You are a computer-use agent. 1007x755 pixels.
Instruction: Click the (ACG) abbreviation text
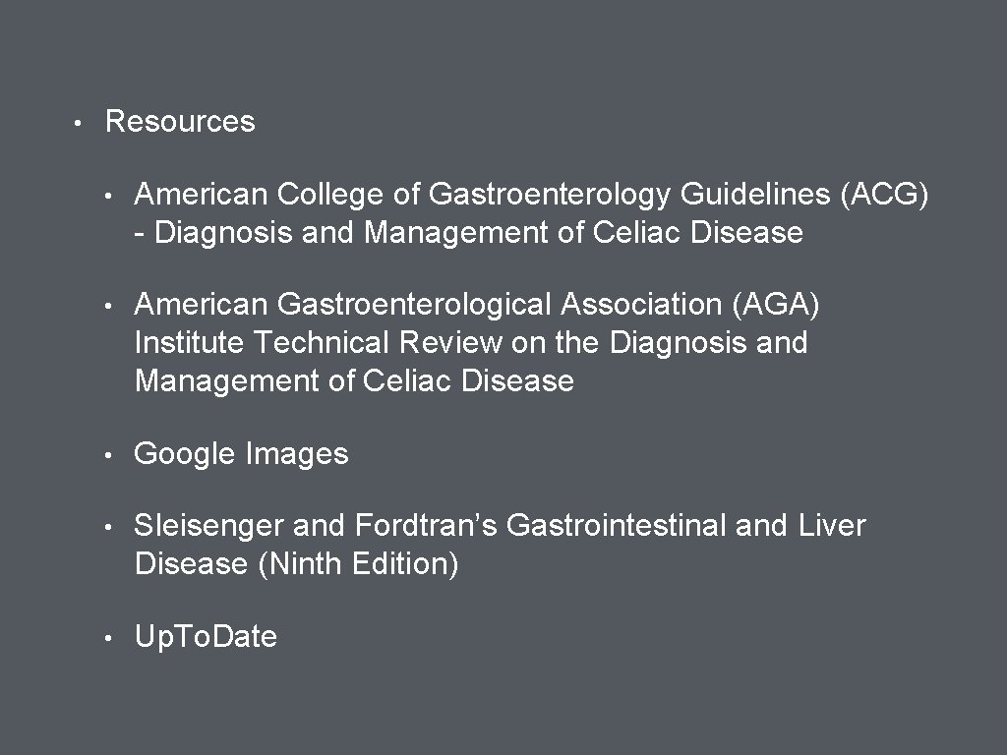pos(884,195)
